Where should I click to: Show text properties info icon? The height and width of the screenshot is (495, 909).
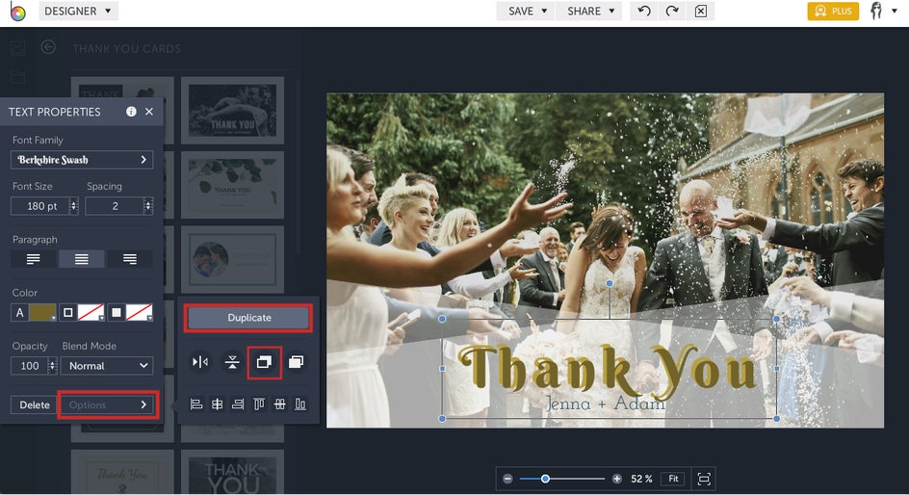(x=131, y=112)
